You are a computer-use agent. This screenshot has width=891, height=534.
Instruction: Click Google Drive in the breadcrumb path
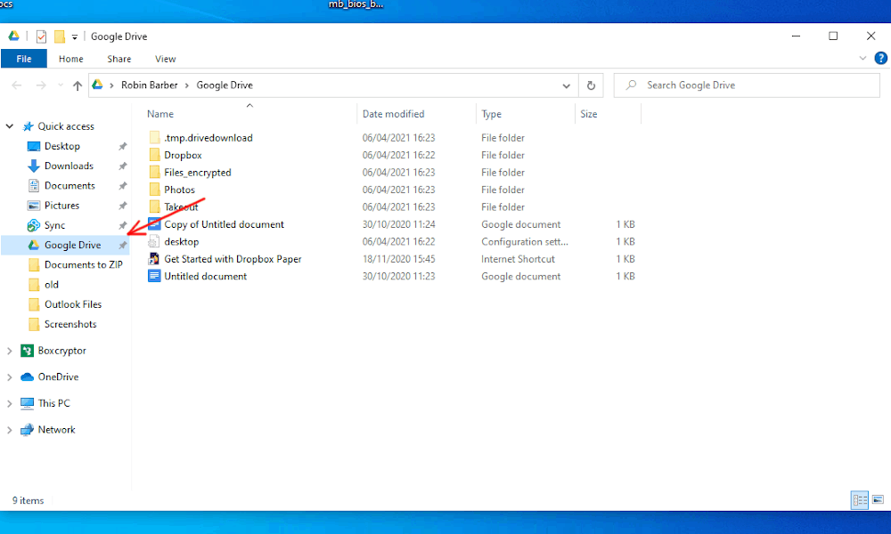[x=225, y=85]
